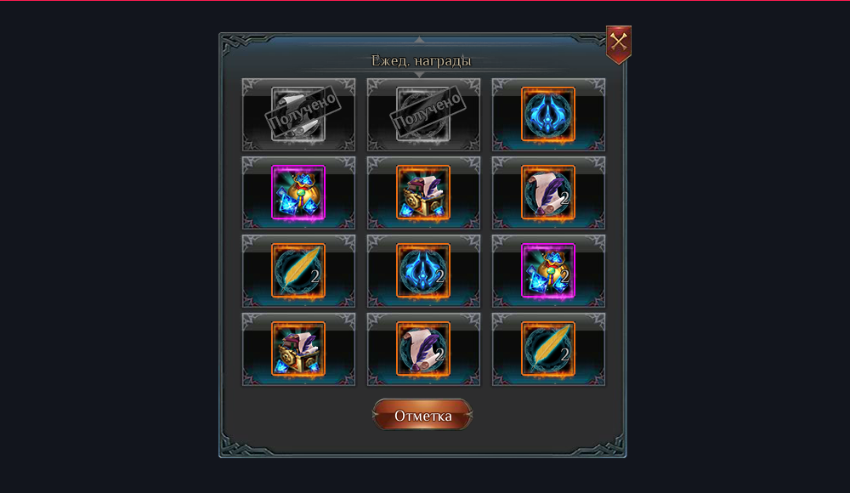The height and width of the screenshot is (493, 850).
Task: Click the orange frame of first-row rune reward
Action: pyautogui.click(x=548, y=89)
